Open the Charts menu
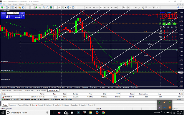 pyautogui.click(x=21, y=4)
